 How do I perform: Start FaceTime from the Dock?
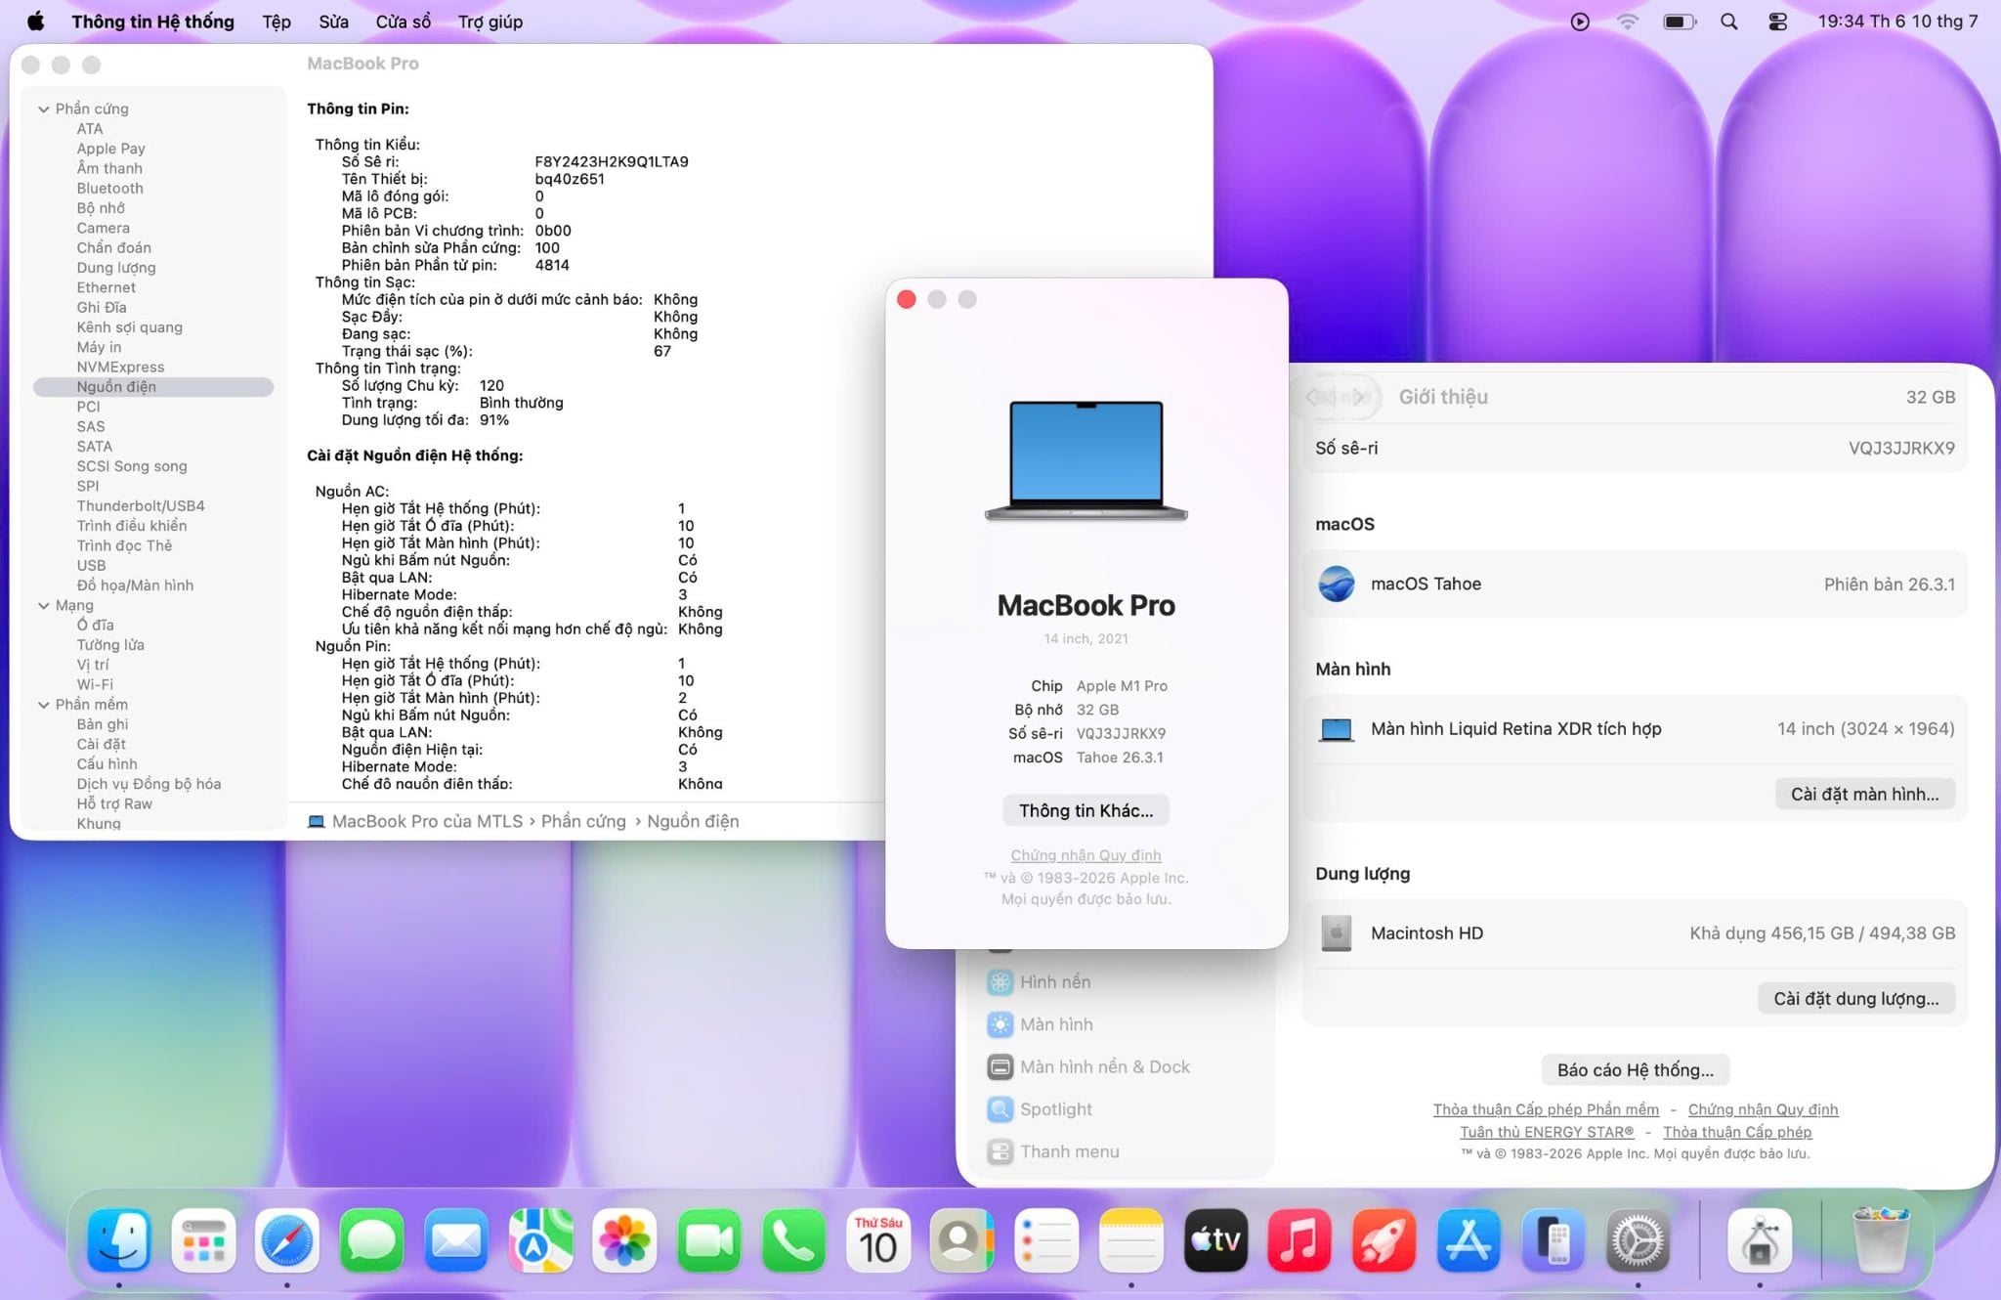tap(709, 1240)
